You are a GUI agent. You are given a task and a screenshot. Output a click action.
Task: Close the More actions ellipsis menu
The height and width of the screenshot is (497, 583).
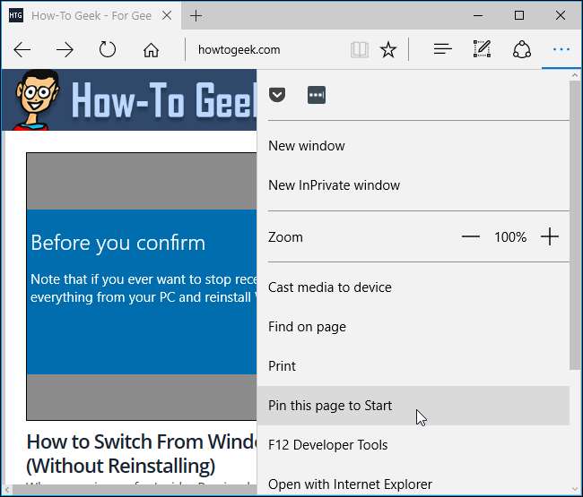pos(561,50)
